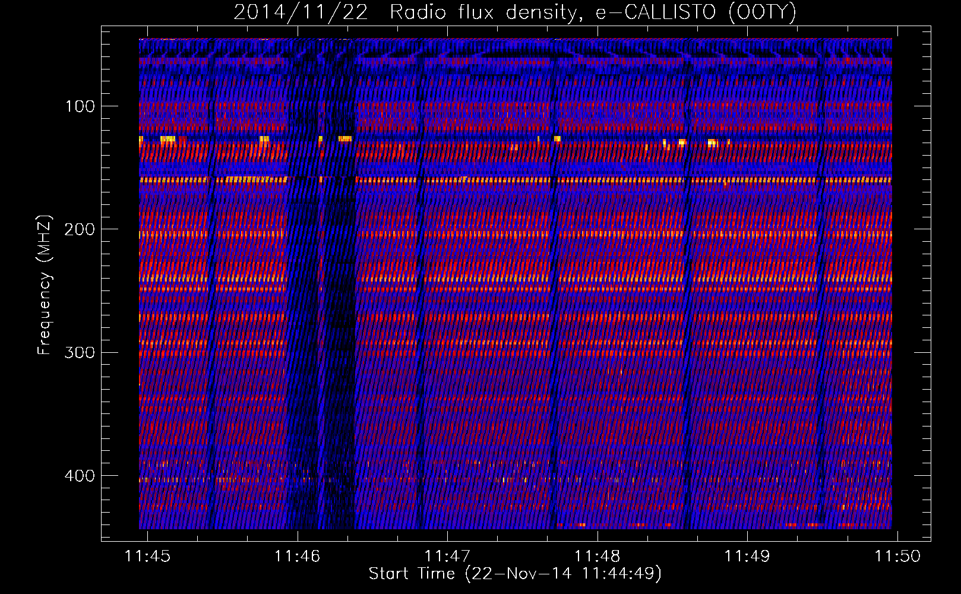The height and width of the screenshot is (594, 961).
Task: Click the '400' frequency tick label
Action: [x=80, y=476]
